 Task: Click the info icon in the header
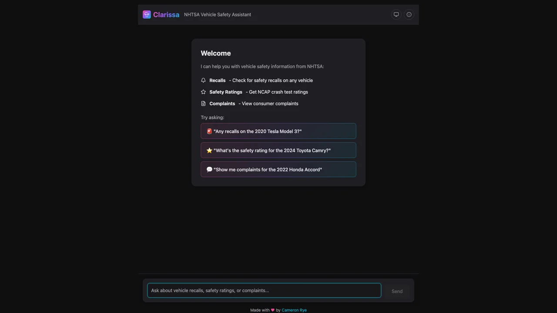[x=409, y=14]
